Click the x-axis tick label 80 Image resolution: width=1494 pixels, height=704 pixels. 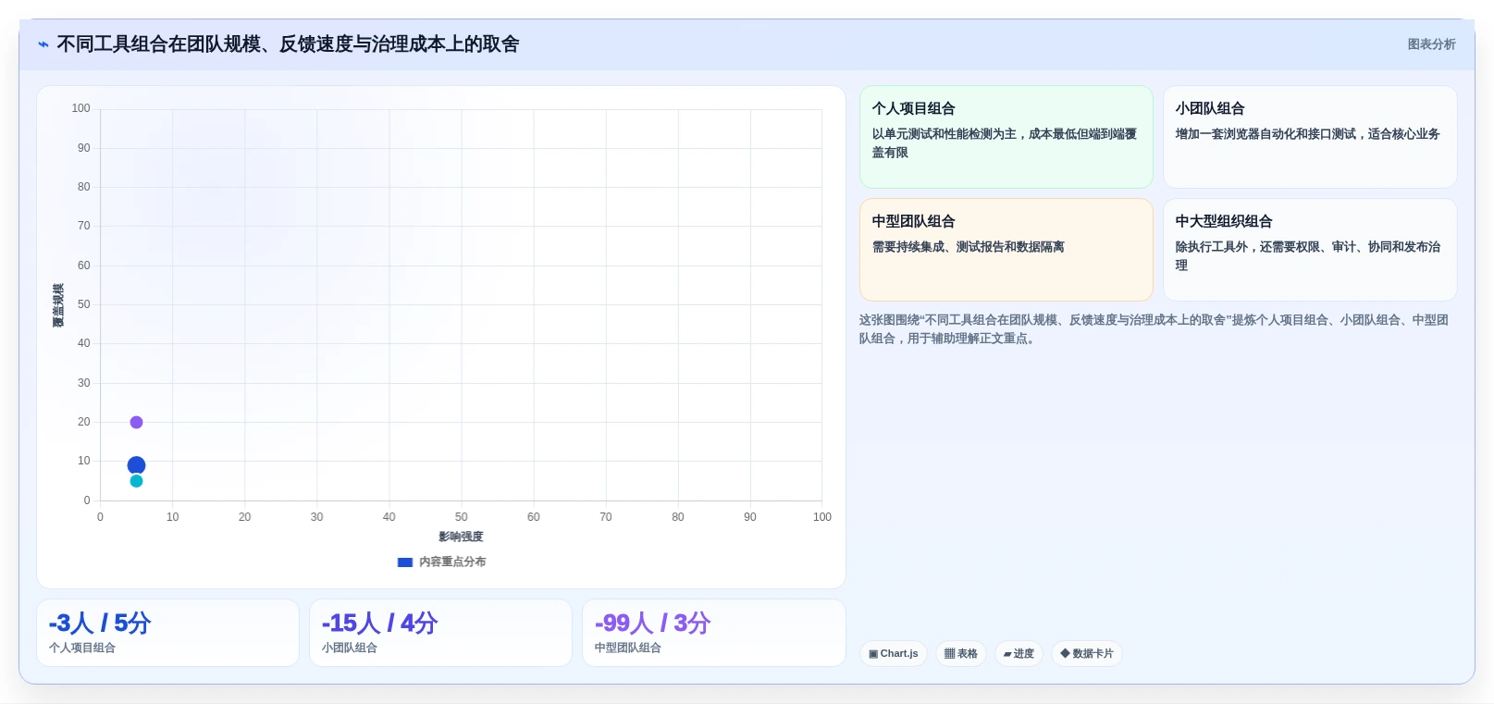[678, 517]
